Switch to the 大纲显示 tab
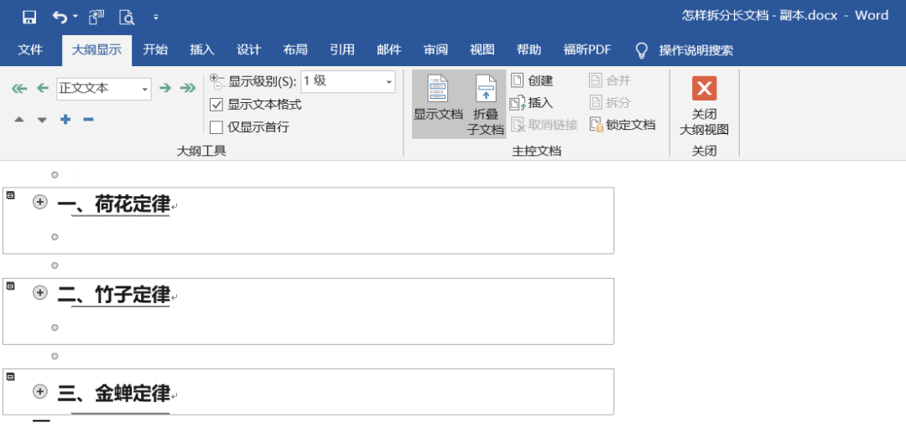Viewport: 906px width, 438px height. tap(96, 50)
